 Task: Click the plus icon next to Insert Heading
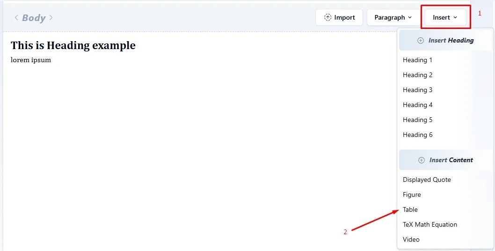(x=421, y=41)
